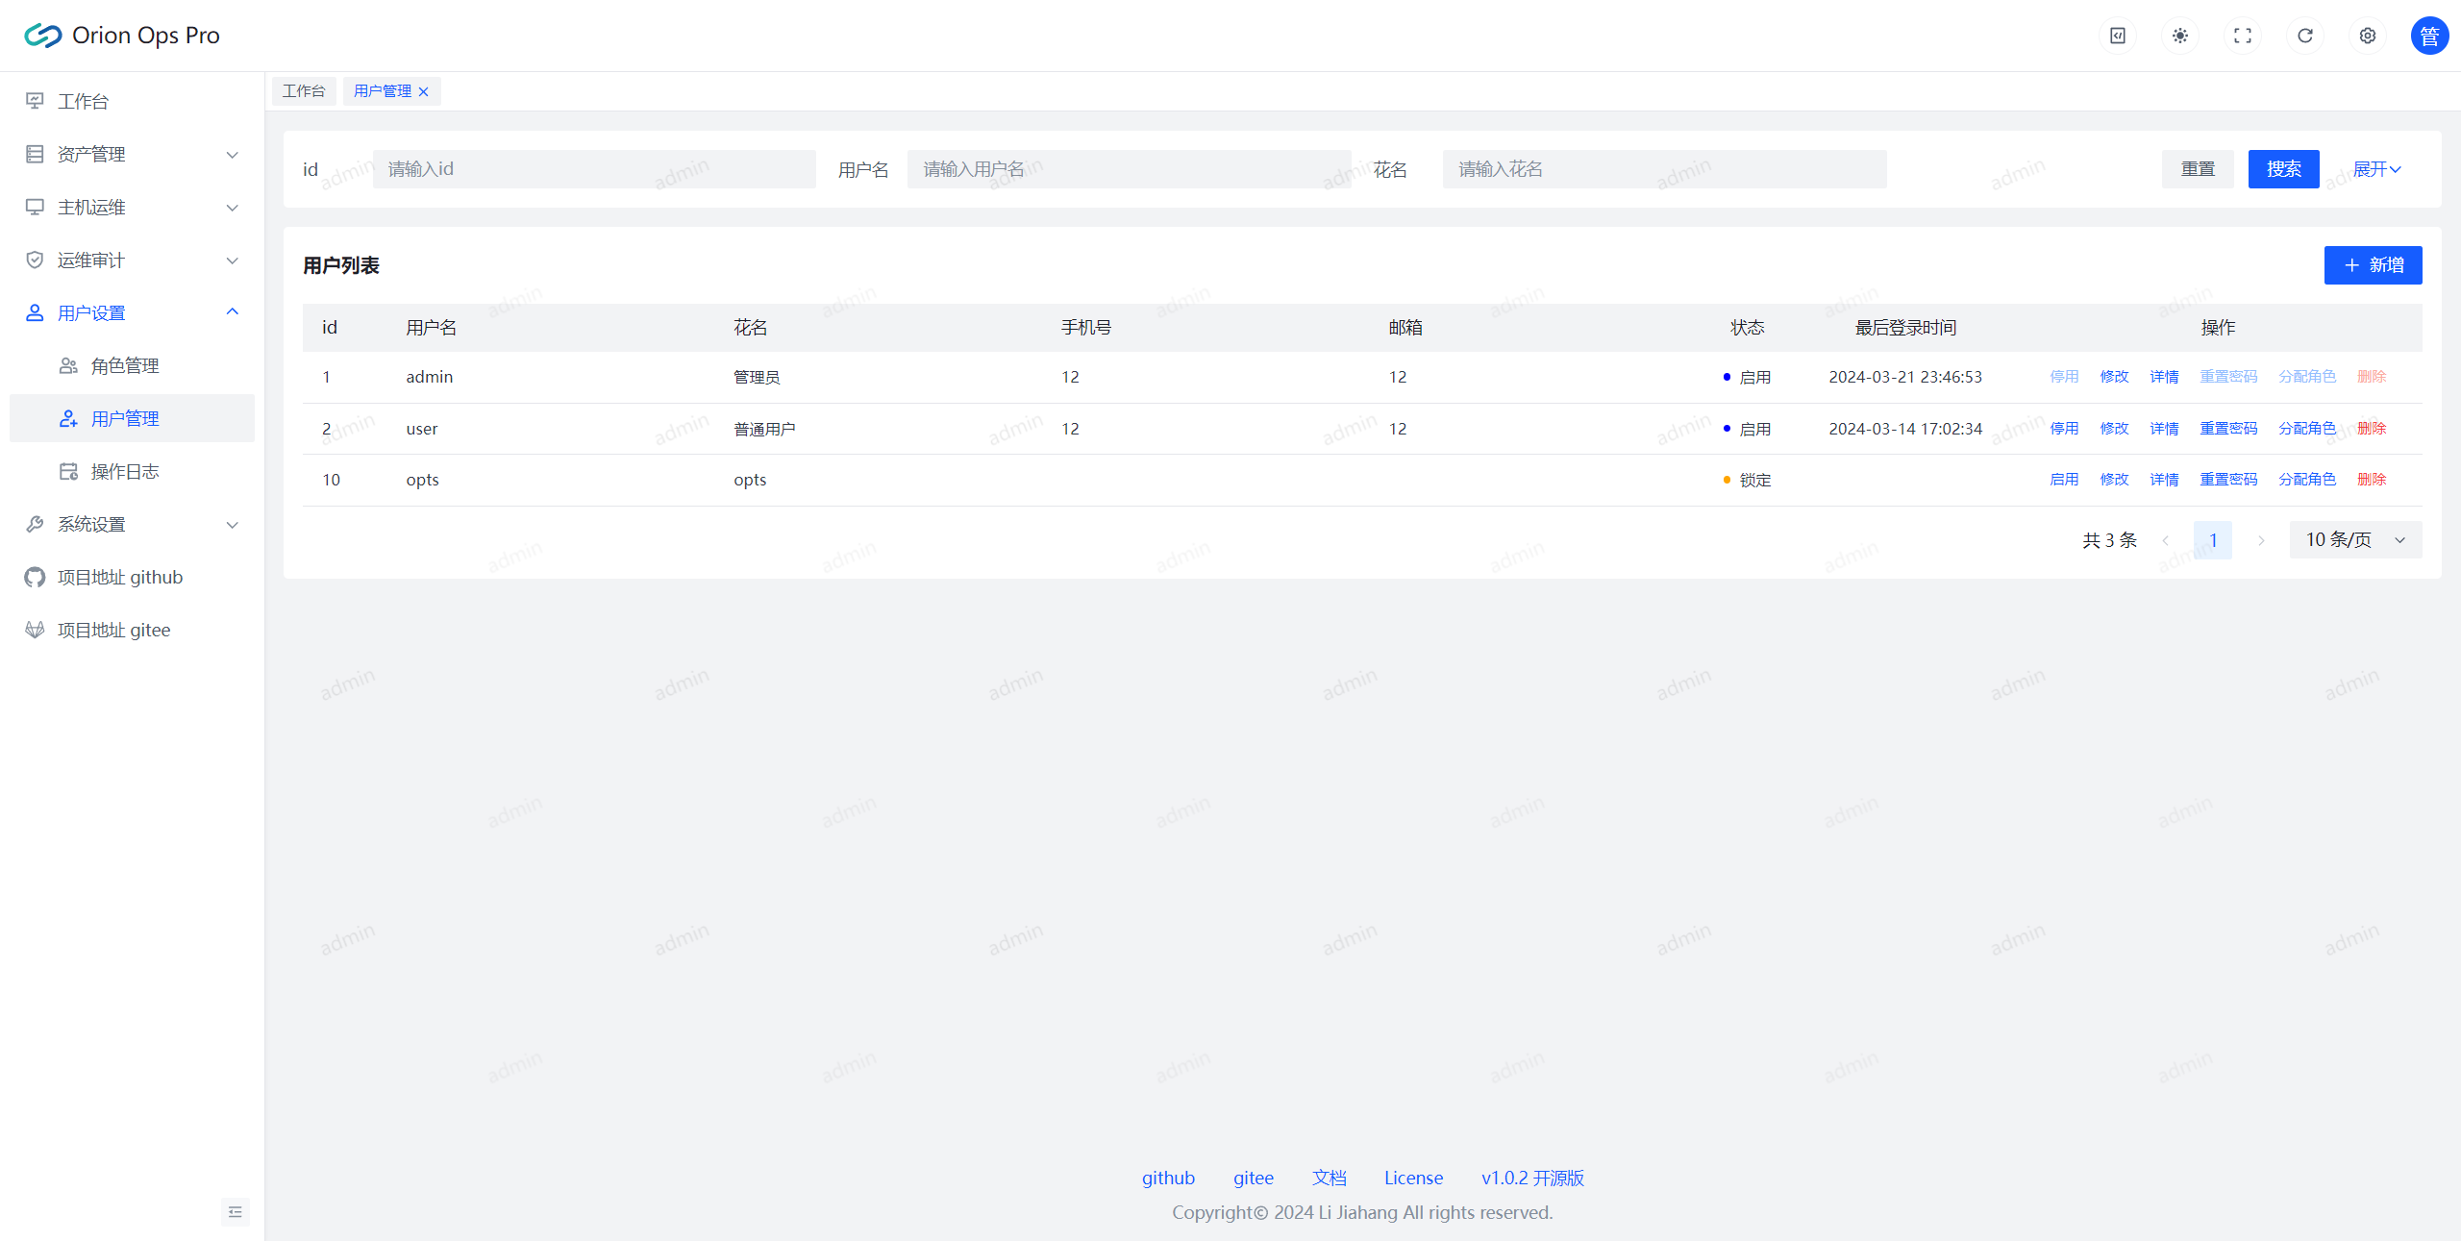Image resolution: width=2461 pixels, height=1241 pixels.
Task: Open the github project address item
Action: click(120, 577)
